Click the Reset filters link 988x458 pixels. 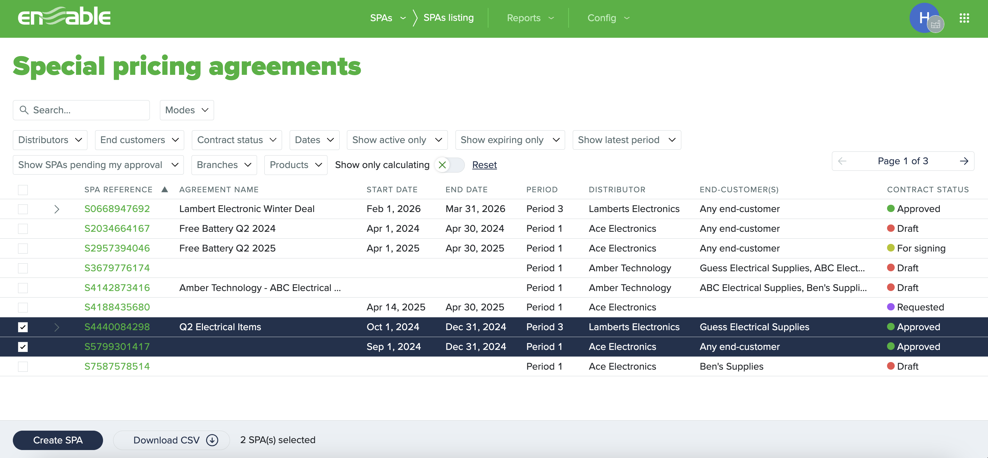coord(484,165)
